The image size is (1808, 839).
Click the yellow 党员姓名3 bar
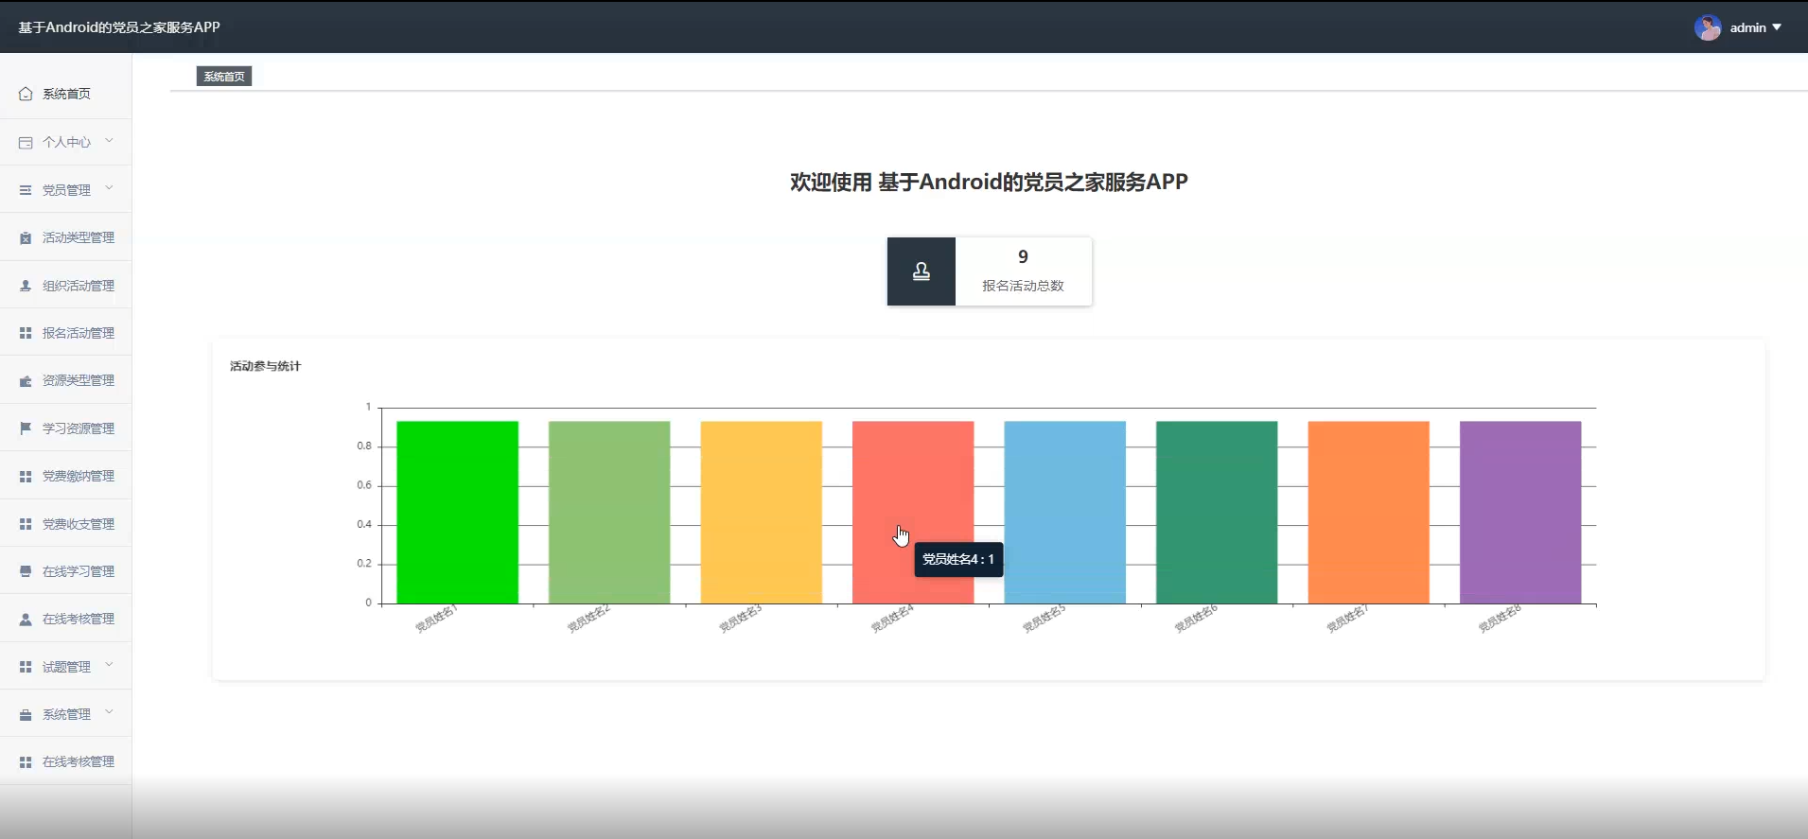click(x=762, y=512)
